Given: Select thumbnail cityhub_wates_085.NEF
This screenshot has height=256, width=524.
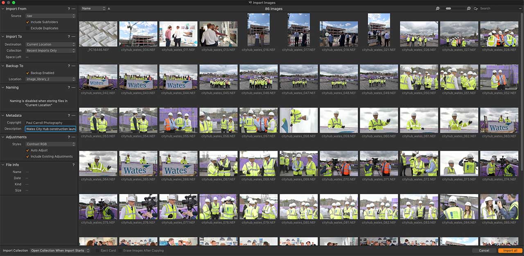Looking at the screenshot, I should pos(499,207).
